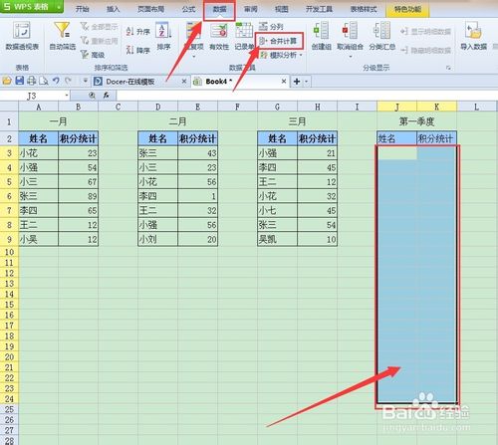
Task: Switch to the 页面布局 tab
Action: pos(151,9)
